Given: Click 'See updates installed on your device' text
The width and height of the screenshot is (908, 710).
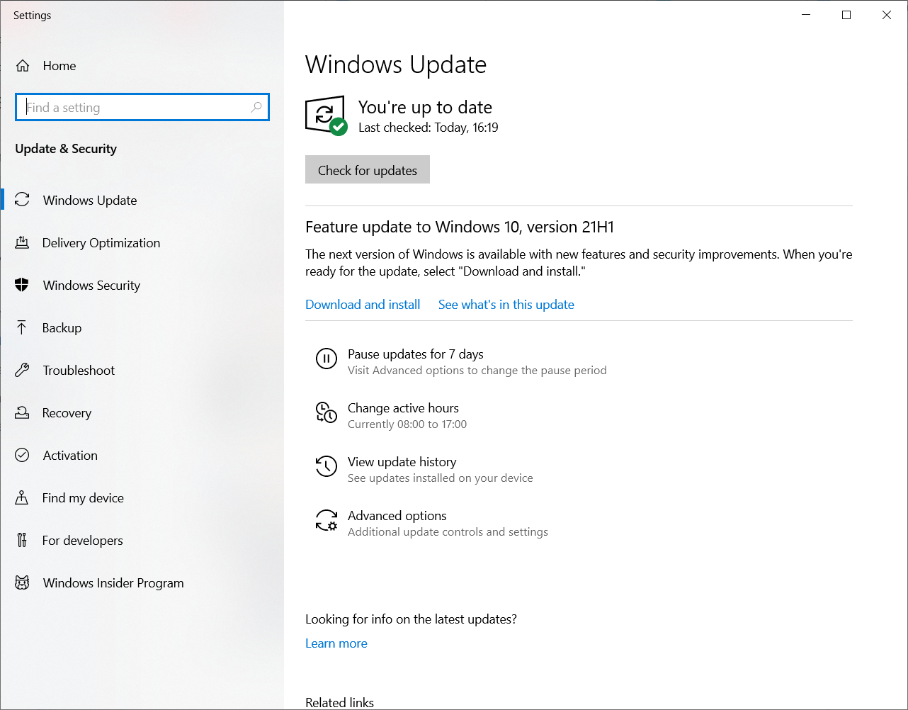Looking at the screenshot, I should pos(441,478).
